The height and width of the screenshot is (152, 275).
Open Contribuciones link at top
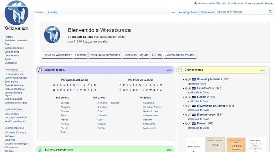235,3
